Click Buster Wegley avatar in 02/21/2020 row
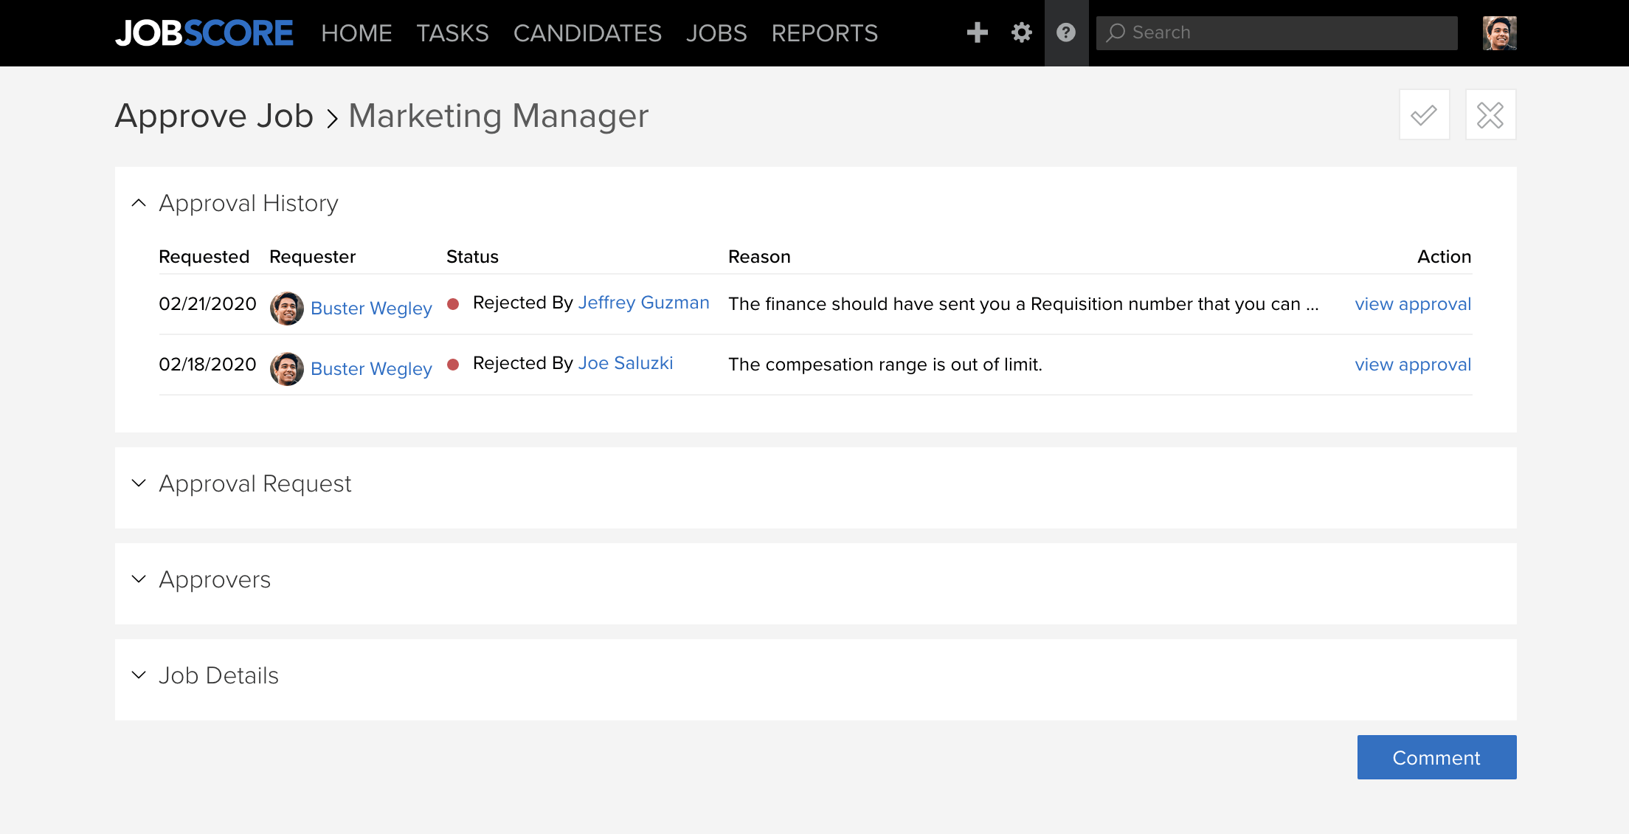The image size is (1629, 834). point(287,308)
